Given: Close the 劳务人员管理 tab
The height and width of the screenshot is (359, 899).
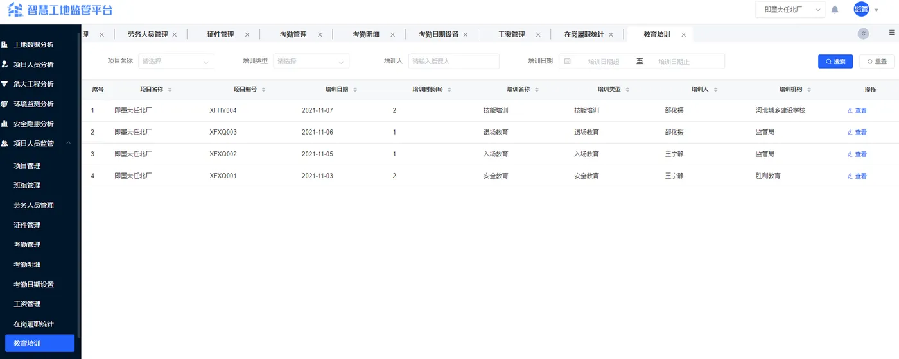Looking at the screenshot, I should [174, 35].
